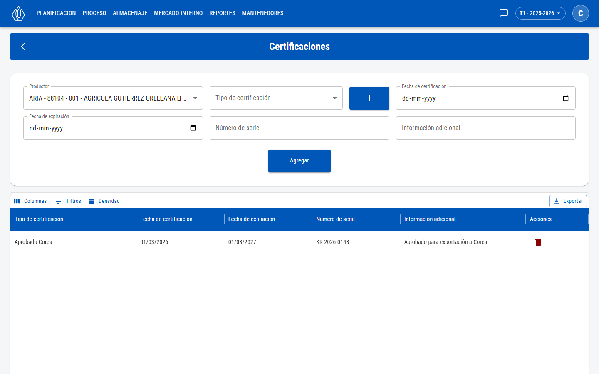
Task: Open the Planificación menu
Action: click(56, 13)
